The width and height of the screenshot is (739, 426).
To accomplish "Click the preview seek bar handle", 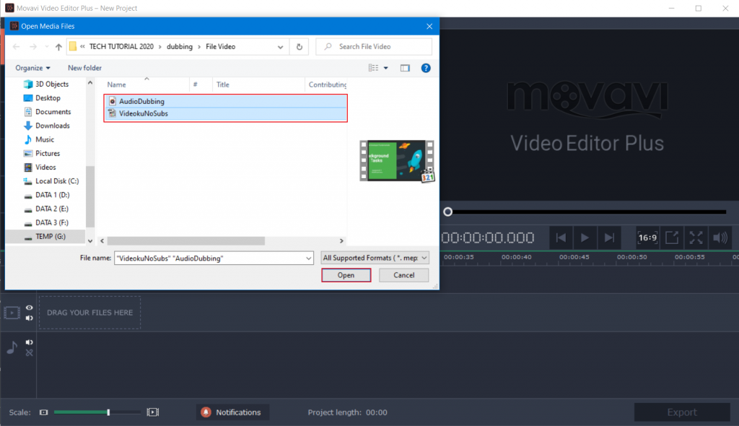I will click(447, 212).
